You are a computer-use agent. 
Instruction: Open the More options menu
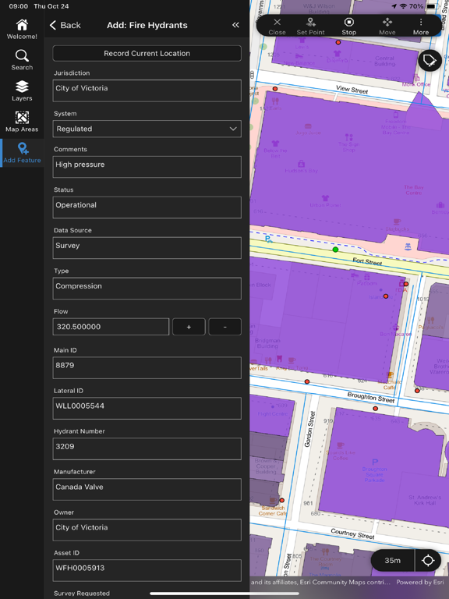[421, 27]
